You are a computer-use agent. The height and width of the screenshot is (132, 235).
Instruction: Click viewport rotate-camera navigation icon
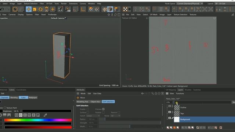(115, 15)
